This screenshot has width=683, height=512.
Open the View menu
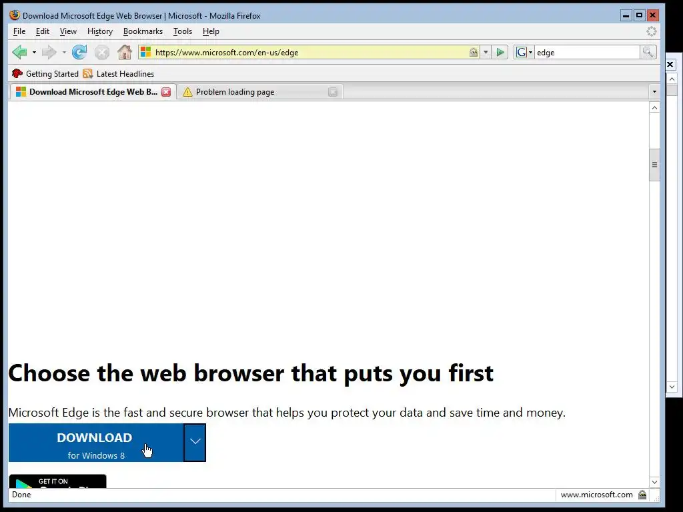coord(68,31)
